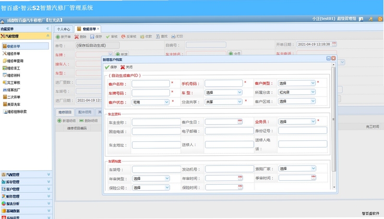Click the 审核 toolbar button
The width and height of the screenshot is (384, 219).
(112, 37)
